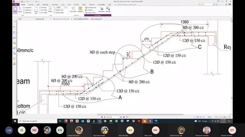This screenshot has height=137, width=245.
Task: Click the horizontal scrollbar thumb
Action: coord(140,115)
